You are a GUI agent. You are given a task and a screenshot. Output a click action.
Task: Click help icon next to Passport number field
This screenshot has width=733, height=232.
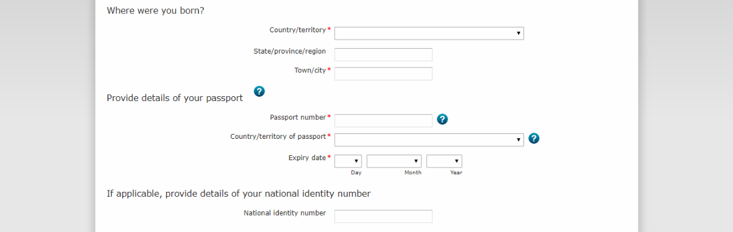[443, 119]
